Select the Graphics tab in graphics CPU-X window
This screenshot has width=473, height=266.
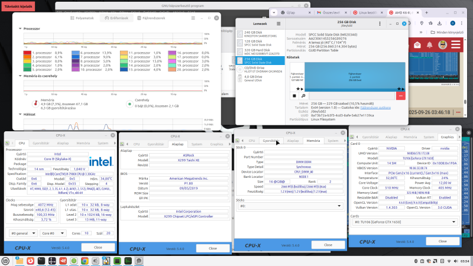(x=447, y=137)
